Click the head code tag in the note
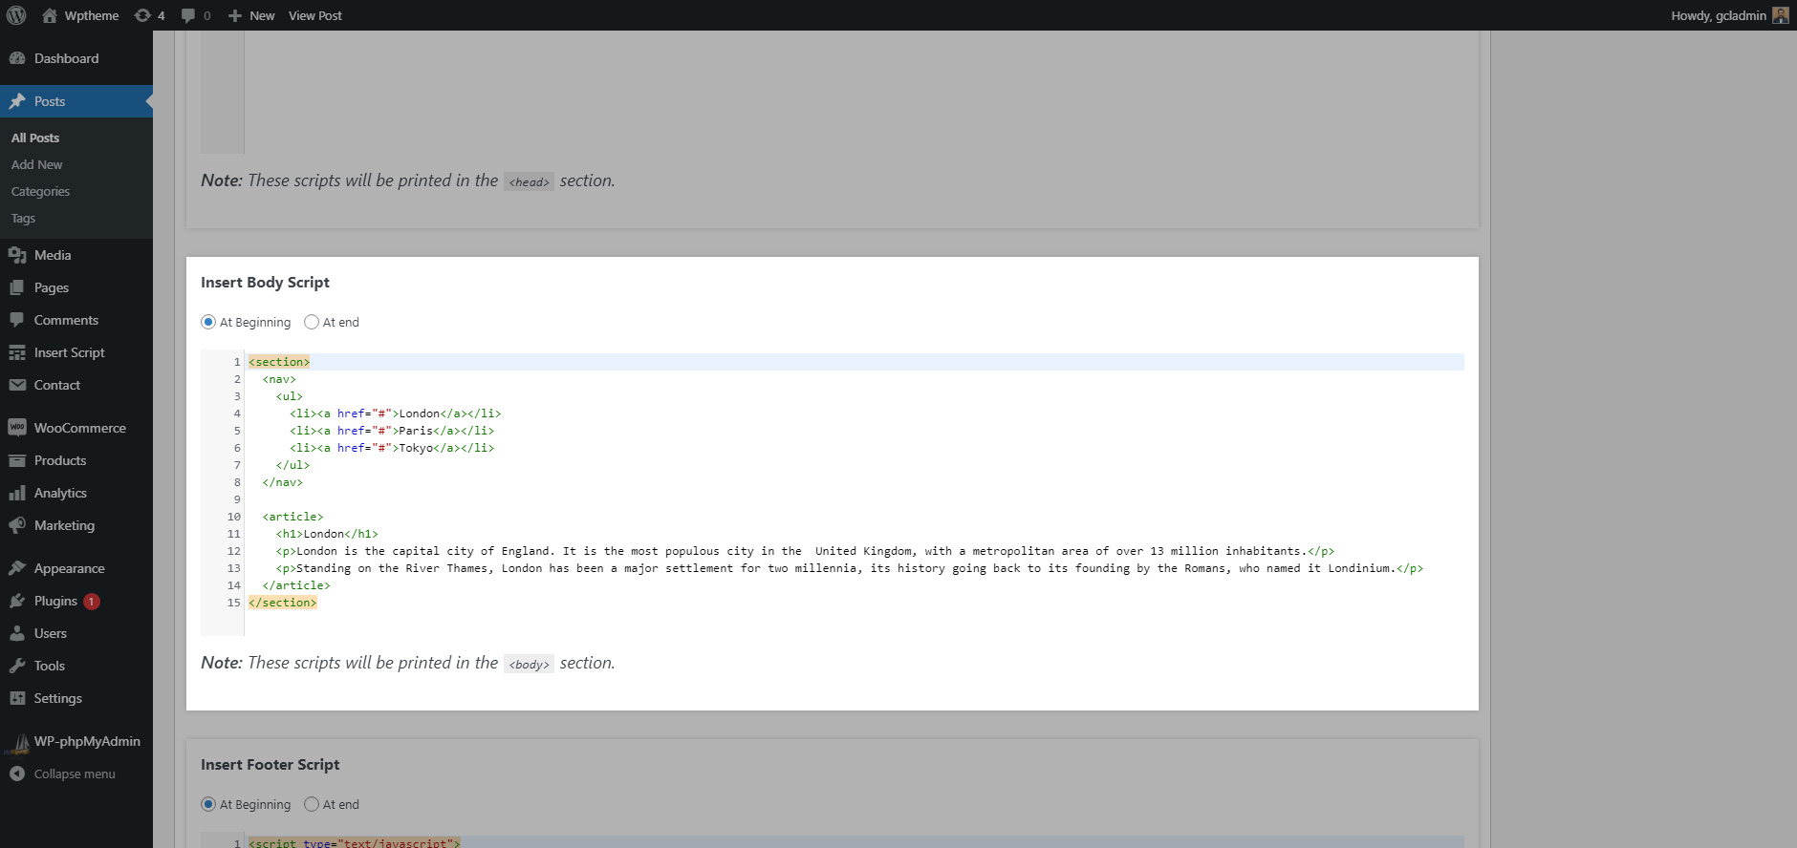The image size is (1797, 848). (529, 181)
